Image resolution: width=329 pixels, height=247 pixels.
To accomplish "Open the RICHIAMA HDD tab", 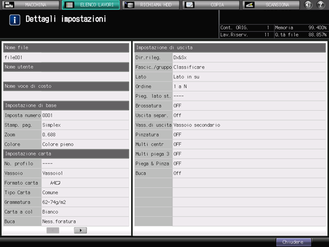I will tap(151, 4).
